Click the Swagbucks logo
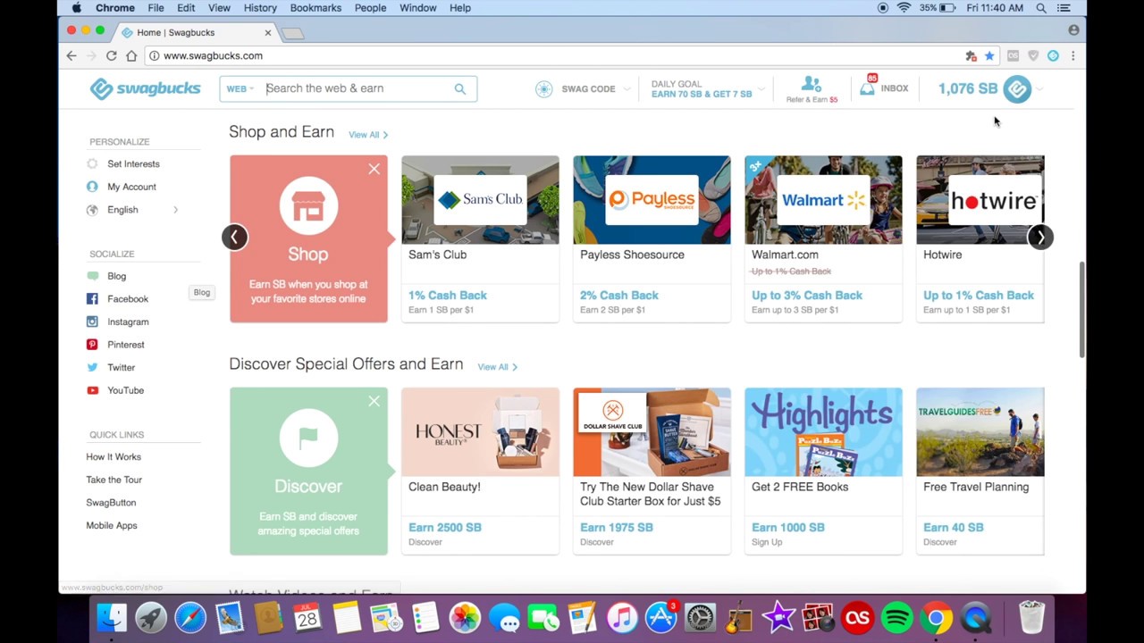Viewport: 1144px width, 643px height. tap(145, 88)
